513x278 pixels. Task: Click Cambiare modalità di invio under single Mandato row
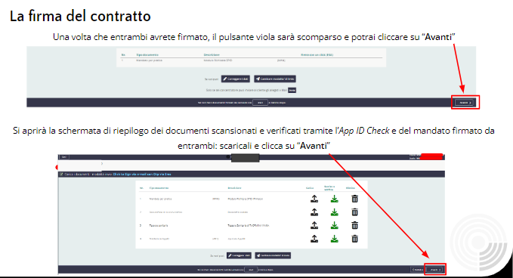point(275,79)
